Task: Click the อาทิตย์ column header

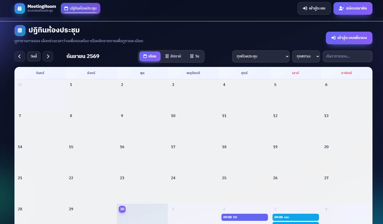Action: click(x=347, y=73)
